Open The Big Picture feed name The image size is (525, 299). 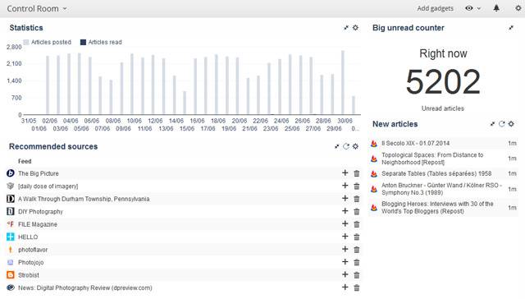pyautogui.click(x=39, y=173)
